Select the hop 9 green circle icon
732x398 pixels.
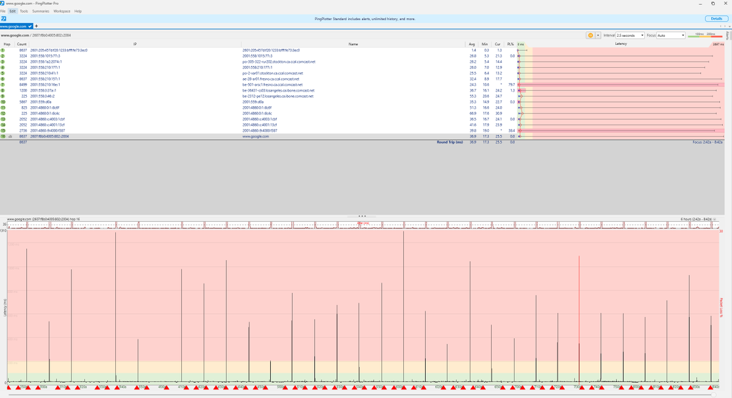coord(3,96)
